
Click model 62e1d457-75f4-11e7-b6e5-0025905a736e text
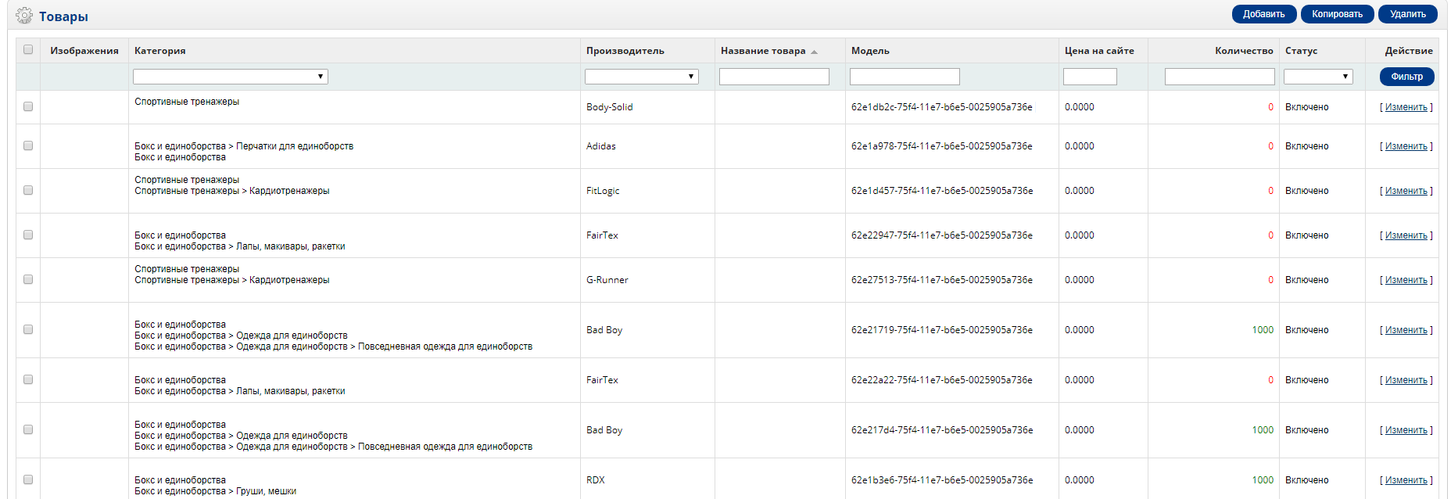[x=942, y=191]
